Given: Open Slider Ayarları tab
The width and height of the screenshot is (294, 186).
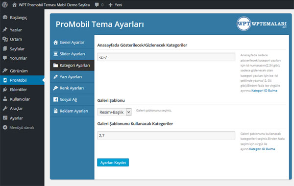Looking at the screenshot, I should tap(72, 54).
